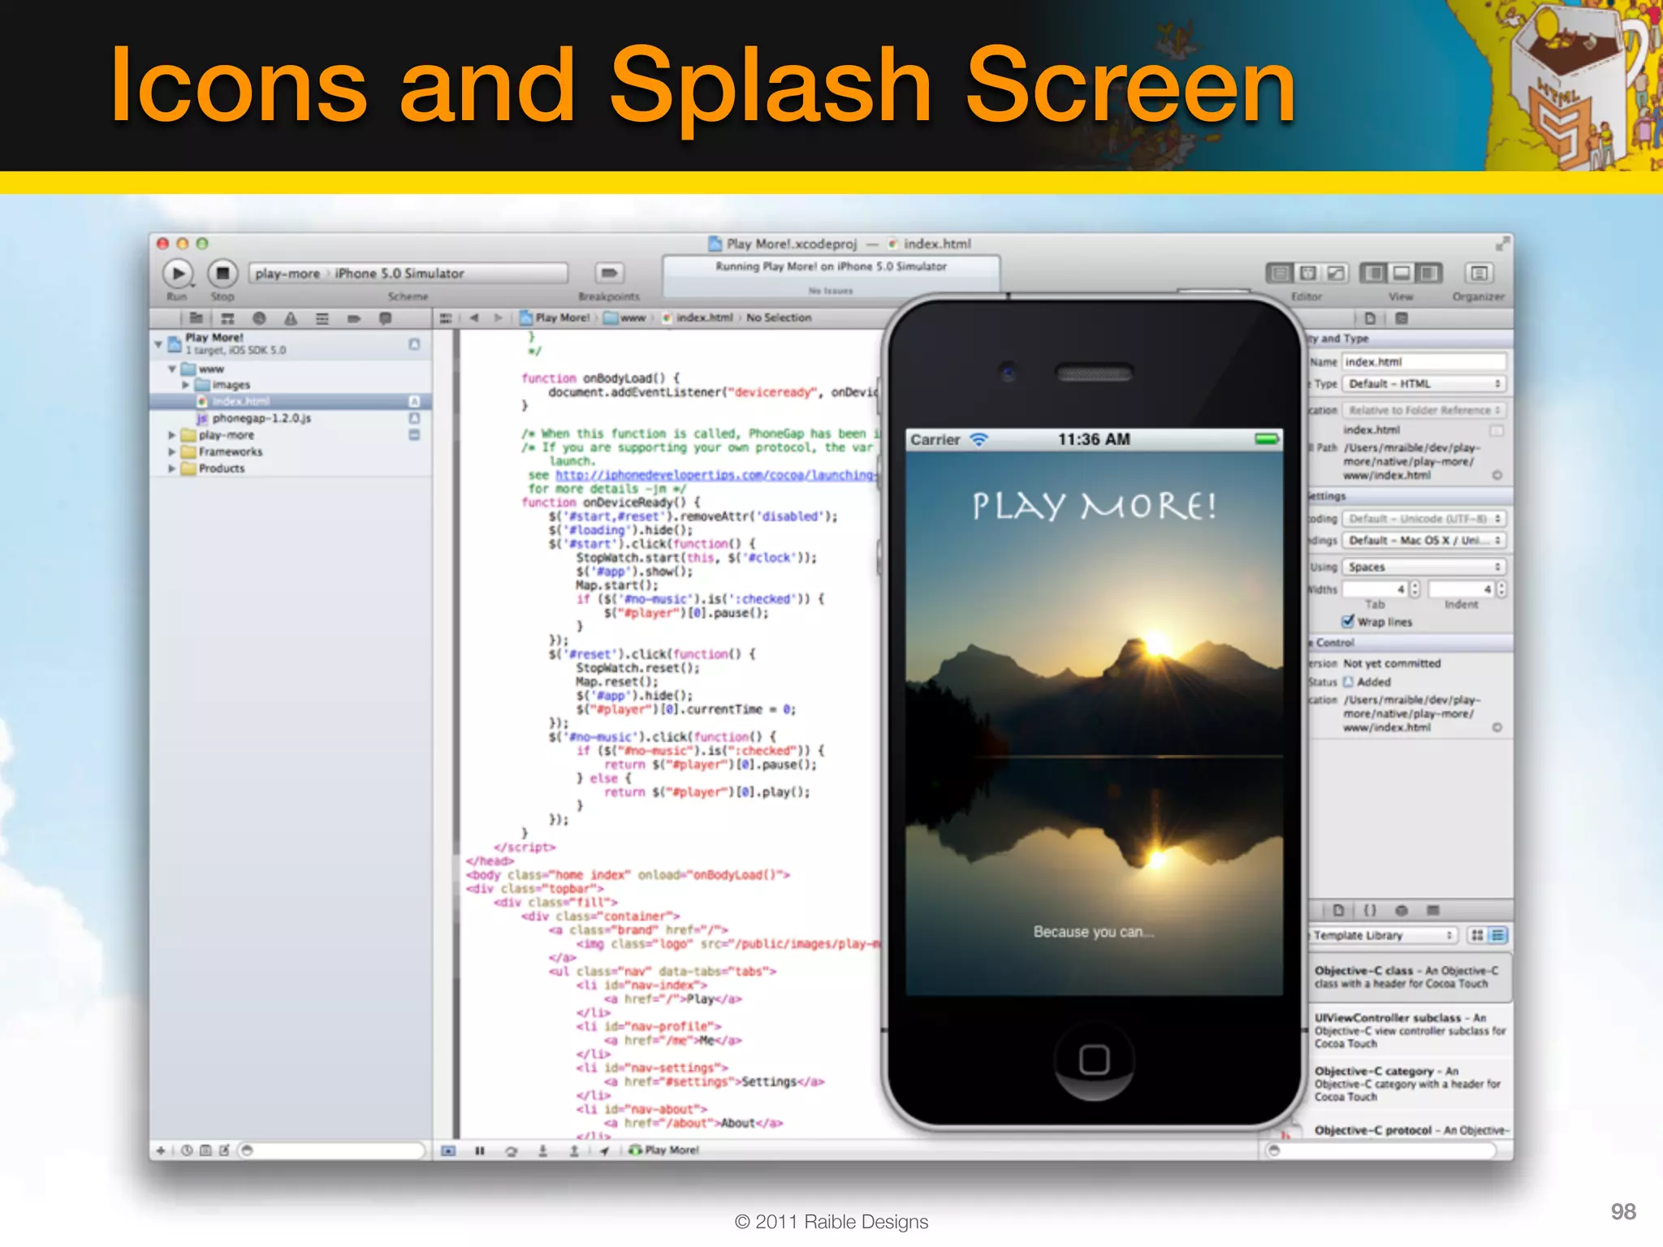
Task: Click the Name field containing index.html
Action: point(1424,361)
